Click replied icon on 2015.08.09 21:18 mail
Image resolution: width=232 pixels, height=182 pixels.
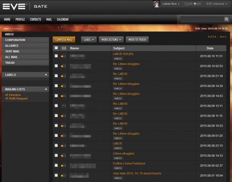pyautogui.click(x=63, y=76)
